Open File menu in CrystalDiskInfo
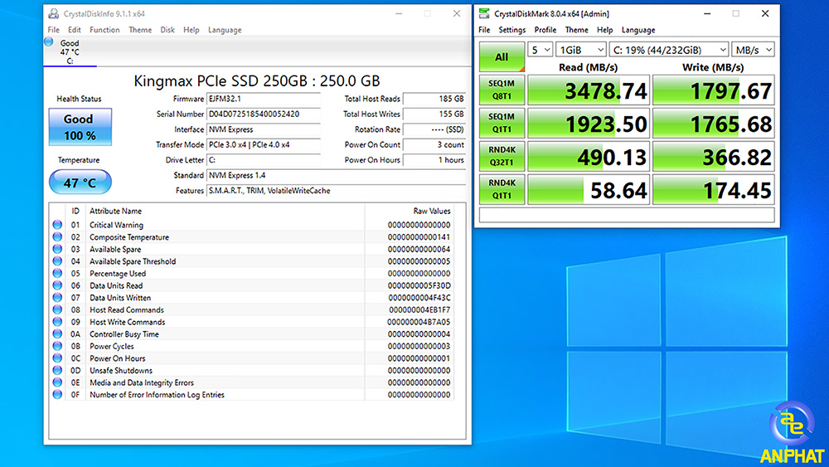 click(53, 30)
